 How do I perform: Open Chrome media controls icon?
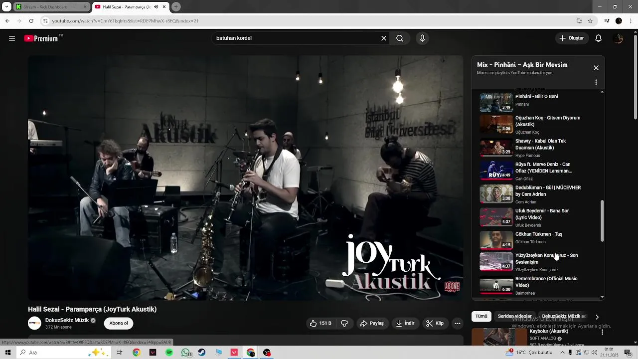click(607, 21)
